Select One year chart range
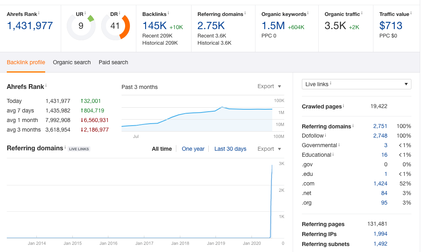The width and height of the screenshot is (425, 252). pyautogui.click(x=193, y=149)
